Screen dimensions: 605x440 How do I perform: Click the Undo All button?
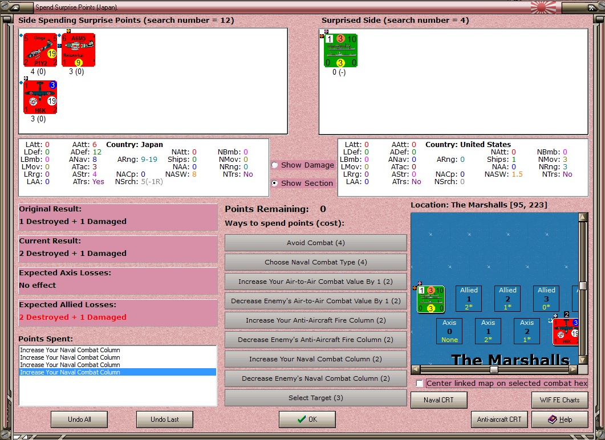[x=79, y=419]
